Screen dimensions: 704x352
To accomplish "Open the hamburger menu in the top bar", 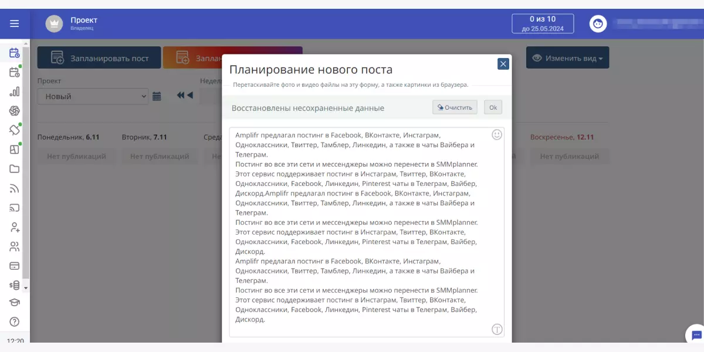I will (14, 23).
